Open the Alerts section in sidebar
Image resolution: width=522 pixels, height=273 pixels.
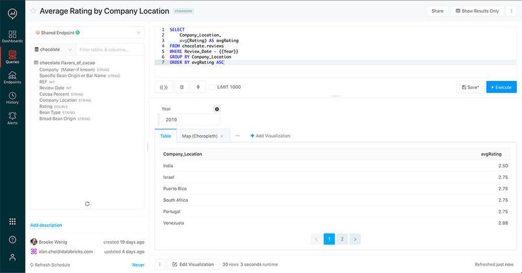coord(12,118)
